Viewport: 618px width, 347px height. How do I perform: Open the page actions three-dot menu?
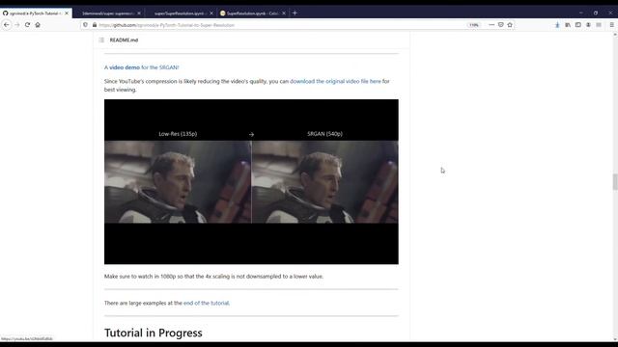click(x=492, y=25)
